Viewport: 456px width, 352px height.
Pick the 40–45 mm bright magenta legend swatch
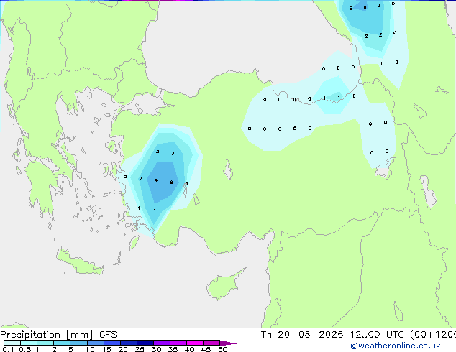pos(195,343)
